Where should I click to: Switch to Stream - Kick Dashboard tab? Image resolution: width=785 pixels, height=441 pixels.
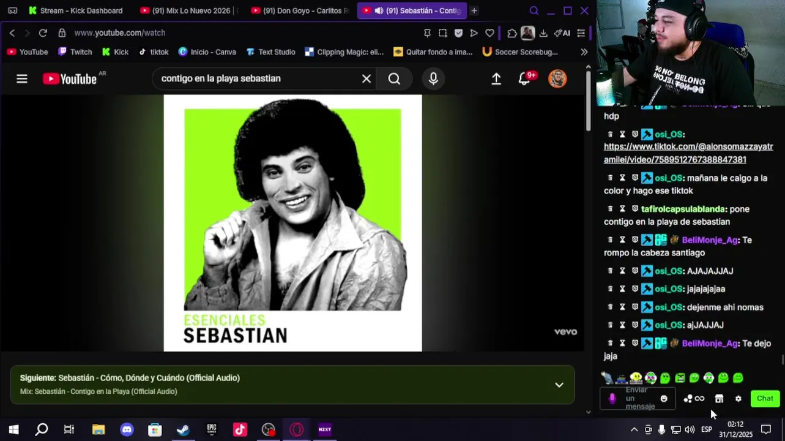pyautogui.click(x=75, y=10)
